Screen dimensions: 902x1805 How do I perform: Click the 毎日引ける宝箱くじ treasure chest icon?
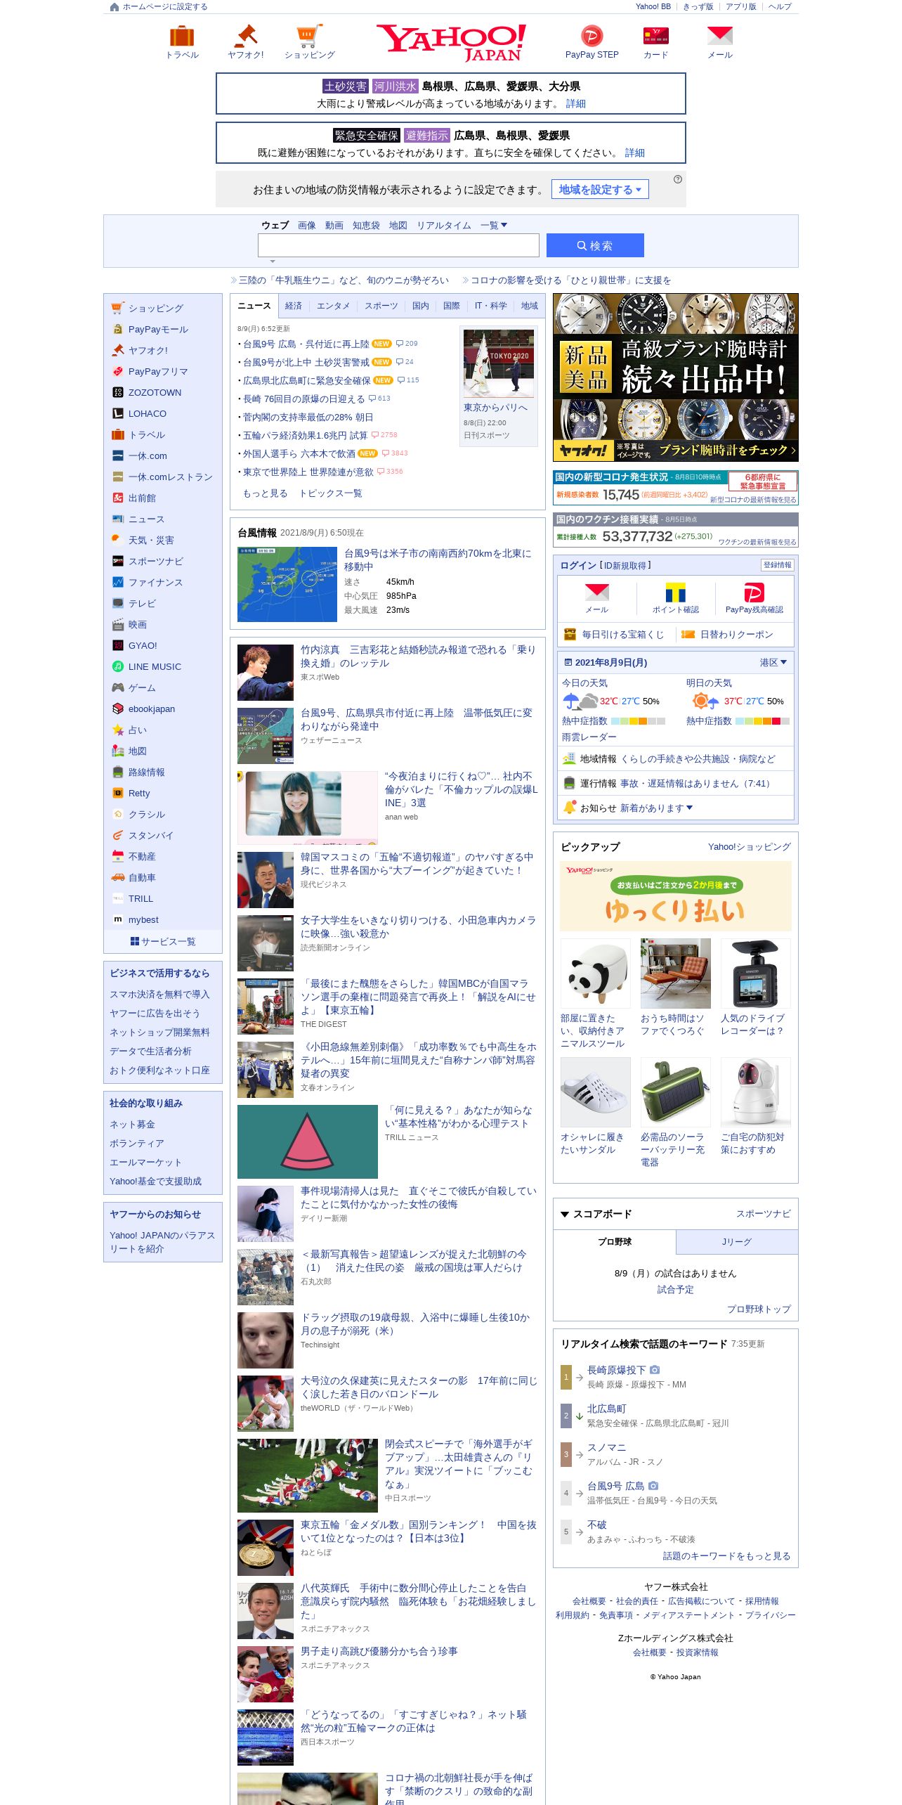point(570,634)
